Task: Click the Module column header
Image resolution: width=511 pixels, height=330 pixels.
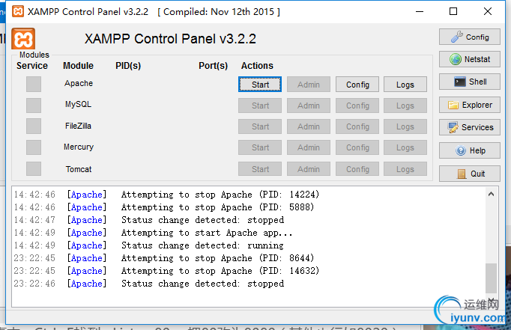Action: click(78, 66)
